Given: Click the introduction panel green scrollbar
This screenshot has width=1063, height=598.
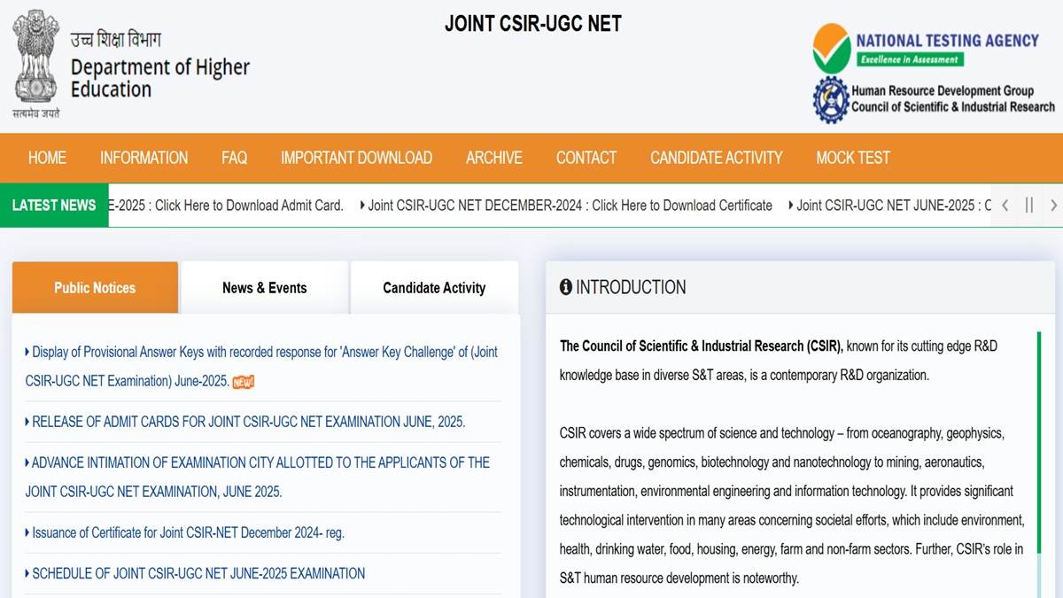Looking at the screenshot, I should (1039, 445).
